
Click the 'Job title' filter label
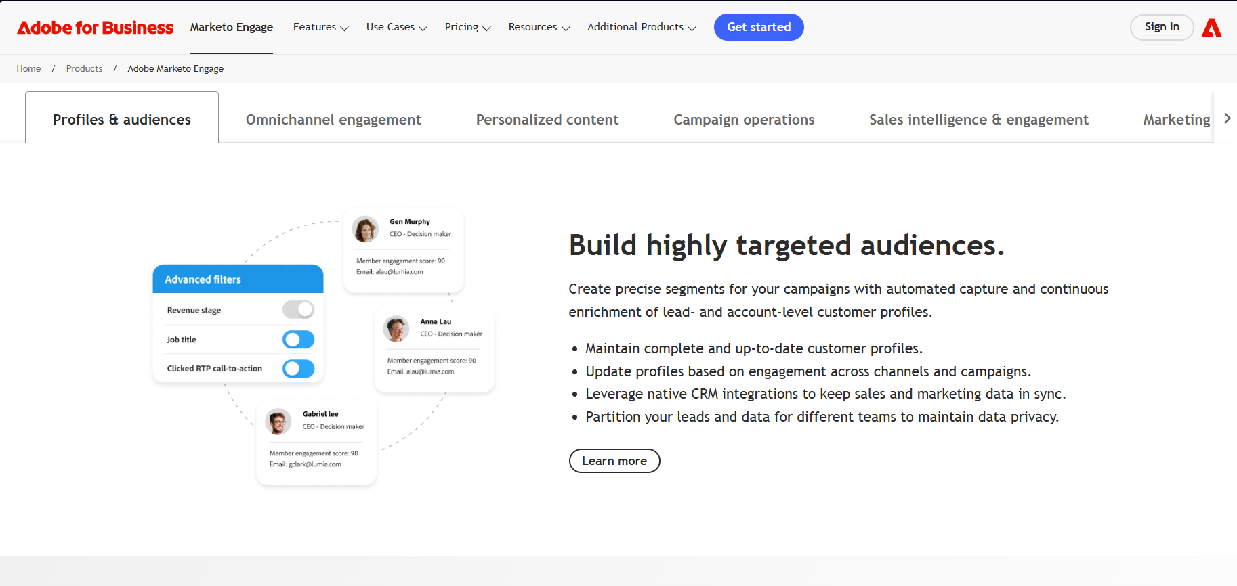coord(182,340)
